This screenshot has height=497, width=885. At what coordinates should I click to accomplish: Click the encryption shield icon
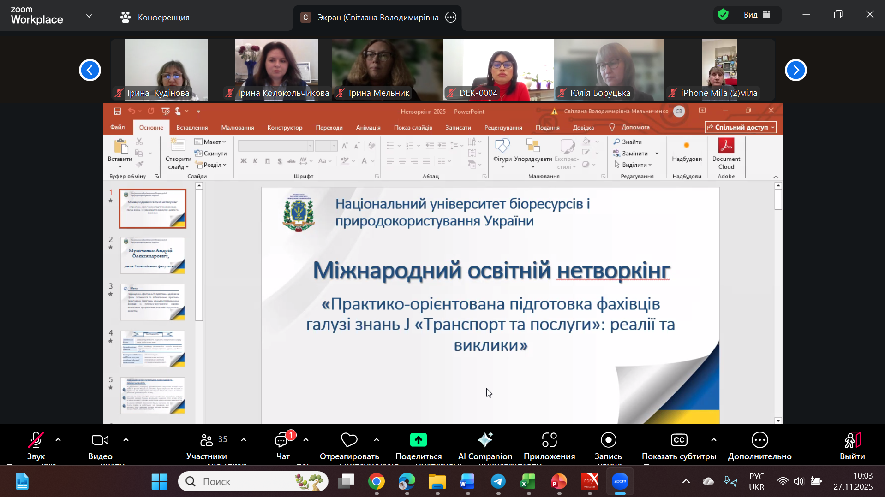click(x=723, y=15)
